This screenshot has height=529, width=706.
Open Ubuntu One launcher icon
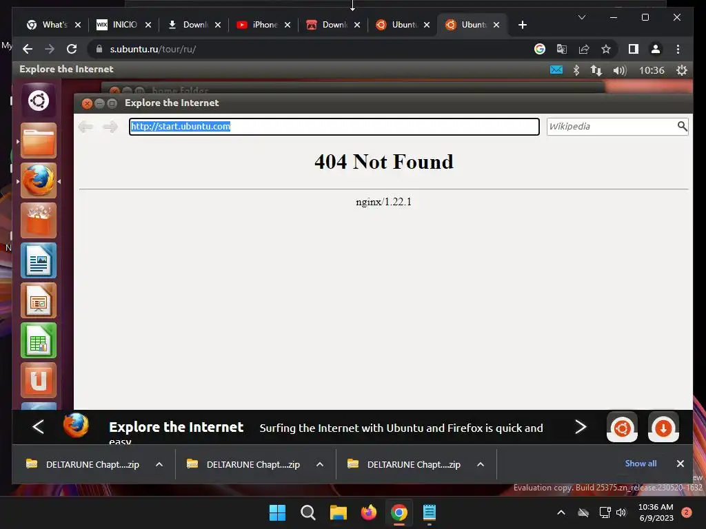pos(39,380)
